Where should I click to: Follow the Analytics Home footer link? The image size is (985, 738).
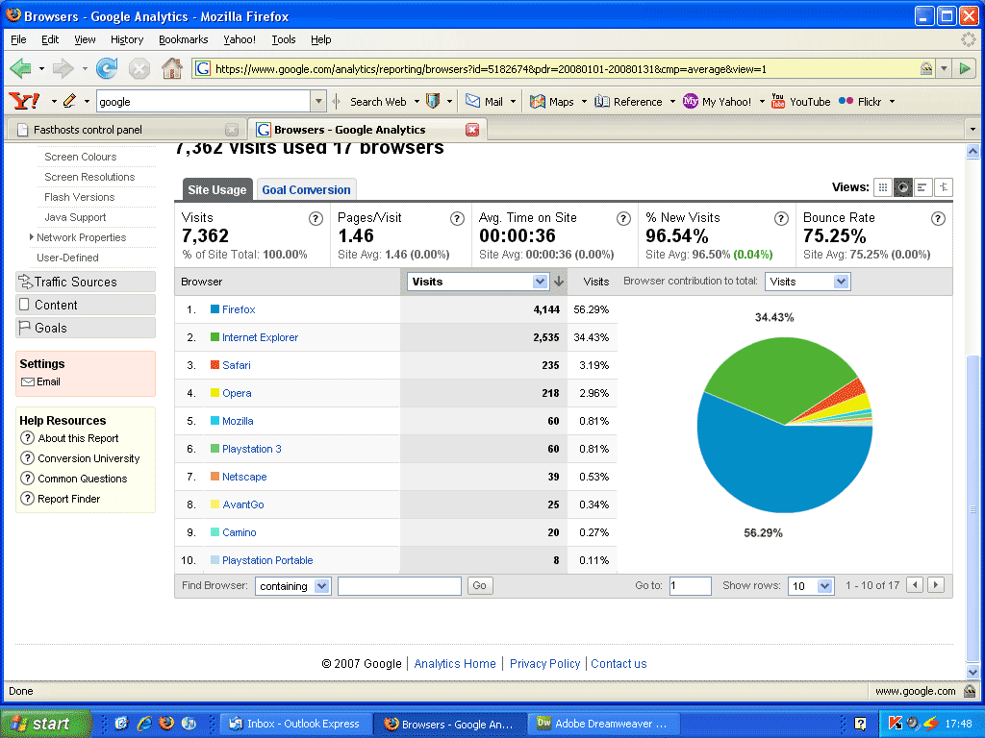[x=455, y=663]
